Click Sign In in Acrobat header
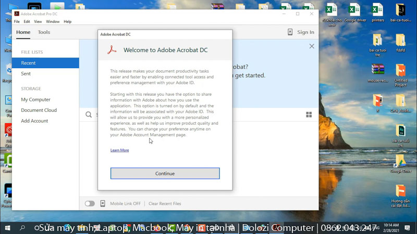The height and width of the screenshot is (234, 417). pos(305,32)
